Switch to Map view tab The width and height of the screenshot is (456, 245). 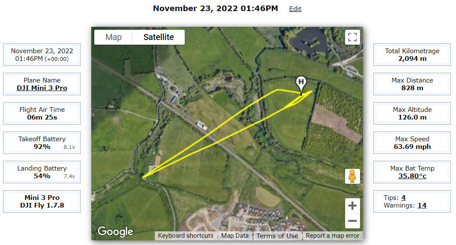113,37
